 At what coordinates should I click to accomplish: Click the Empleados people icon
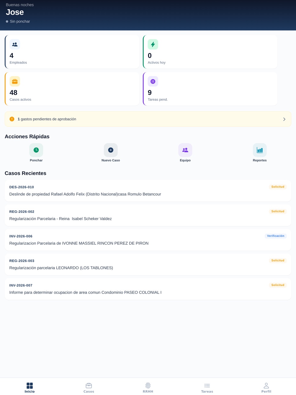click(x=15, y=44)
